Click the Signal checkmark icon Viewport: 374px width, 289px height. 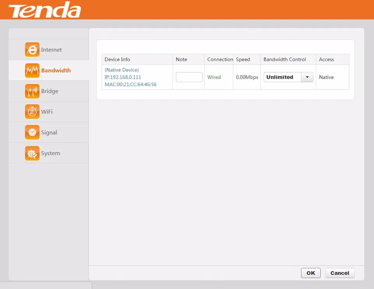[32, 132]
